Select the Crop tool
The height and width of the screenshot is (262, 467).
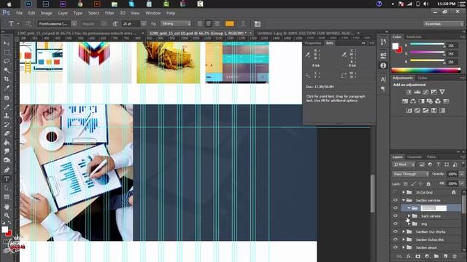[7, 79]
